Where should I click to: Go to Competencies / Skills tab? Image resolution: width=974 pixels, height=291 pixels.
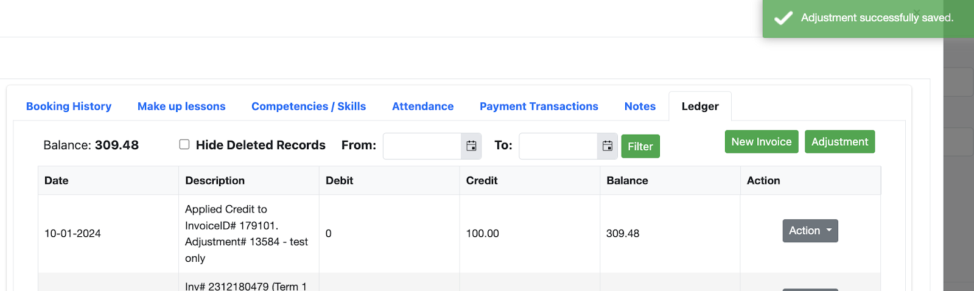click(x=309, y=107)
